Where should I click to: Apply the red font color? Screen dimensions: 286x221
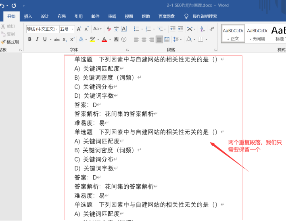click(104, 39)
